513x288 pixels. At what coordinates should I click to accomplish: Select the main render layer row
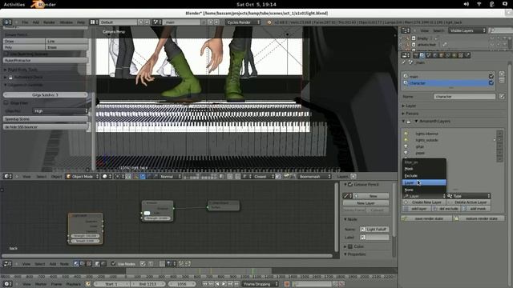[448, 77]
